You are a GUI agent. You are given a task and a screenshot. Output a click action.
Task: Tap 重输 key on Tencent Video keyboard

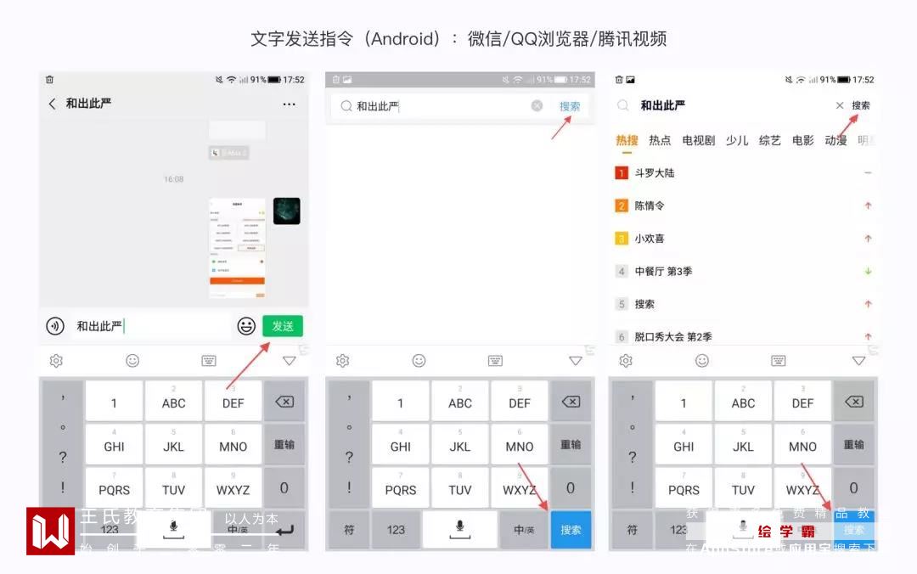(854, 445)
